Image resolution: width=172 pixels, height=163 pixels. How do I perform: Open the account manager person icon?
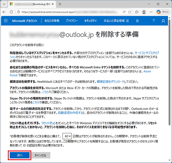tap(163, 21)
